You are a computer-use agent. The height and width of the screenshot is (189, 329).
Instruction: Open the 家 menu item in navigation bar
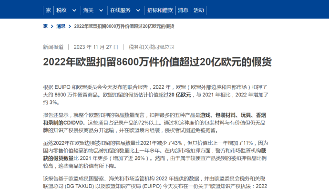coord(49,10)
